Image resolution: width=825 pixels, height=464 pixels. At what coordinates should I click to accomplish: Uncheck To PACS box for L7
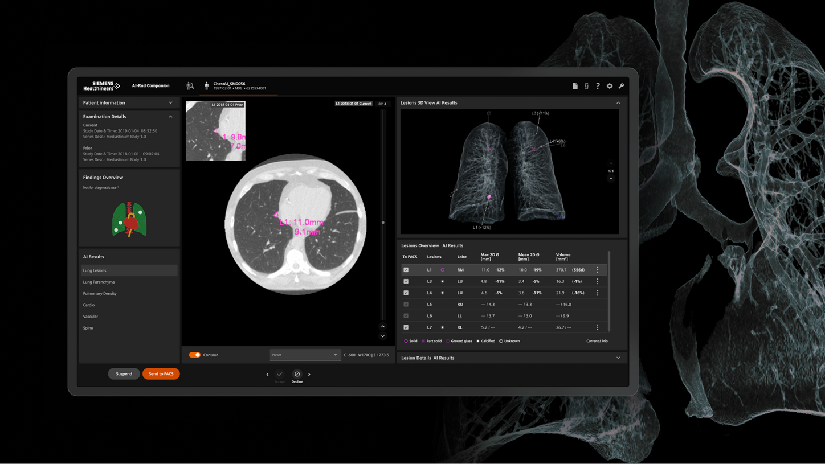(406, 327)
